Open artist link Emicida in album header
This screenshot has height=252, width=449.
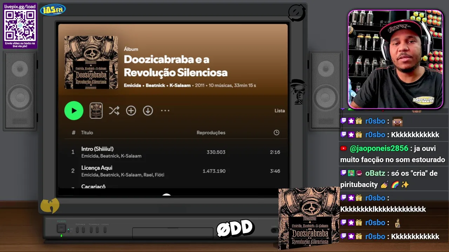(x=132, y=85)
